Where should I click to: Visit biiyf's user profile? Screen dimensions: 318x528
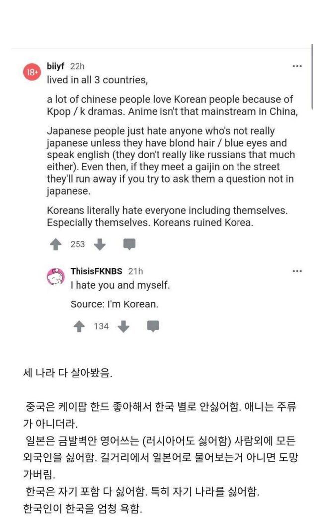pyautogui.click(x=56, y=66)
